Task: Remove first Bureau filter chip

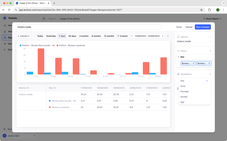Action: pyautogui.click(x=193, y=63)
